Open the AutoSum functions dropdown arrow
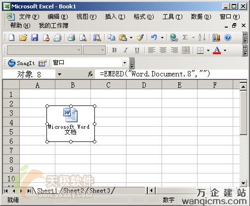The height and width of the screenshot is (206, 250). (x=193, y=38)
